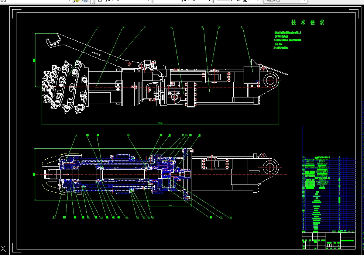Click the layer previous icon in toolbar
This screenshot has width=364, height=255.
[x=85, y=1]
